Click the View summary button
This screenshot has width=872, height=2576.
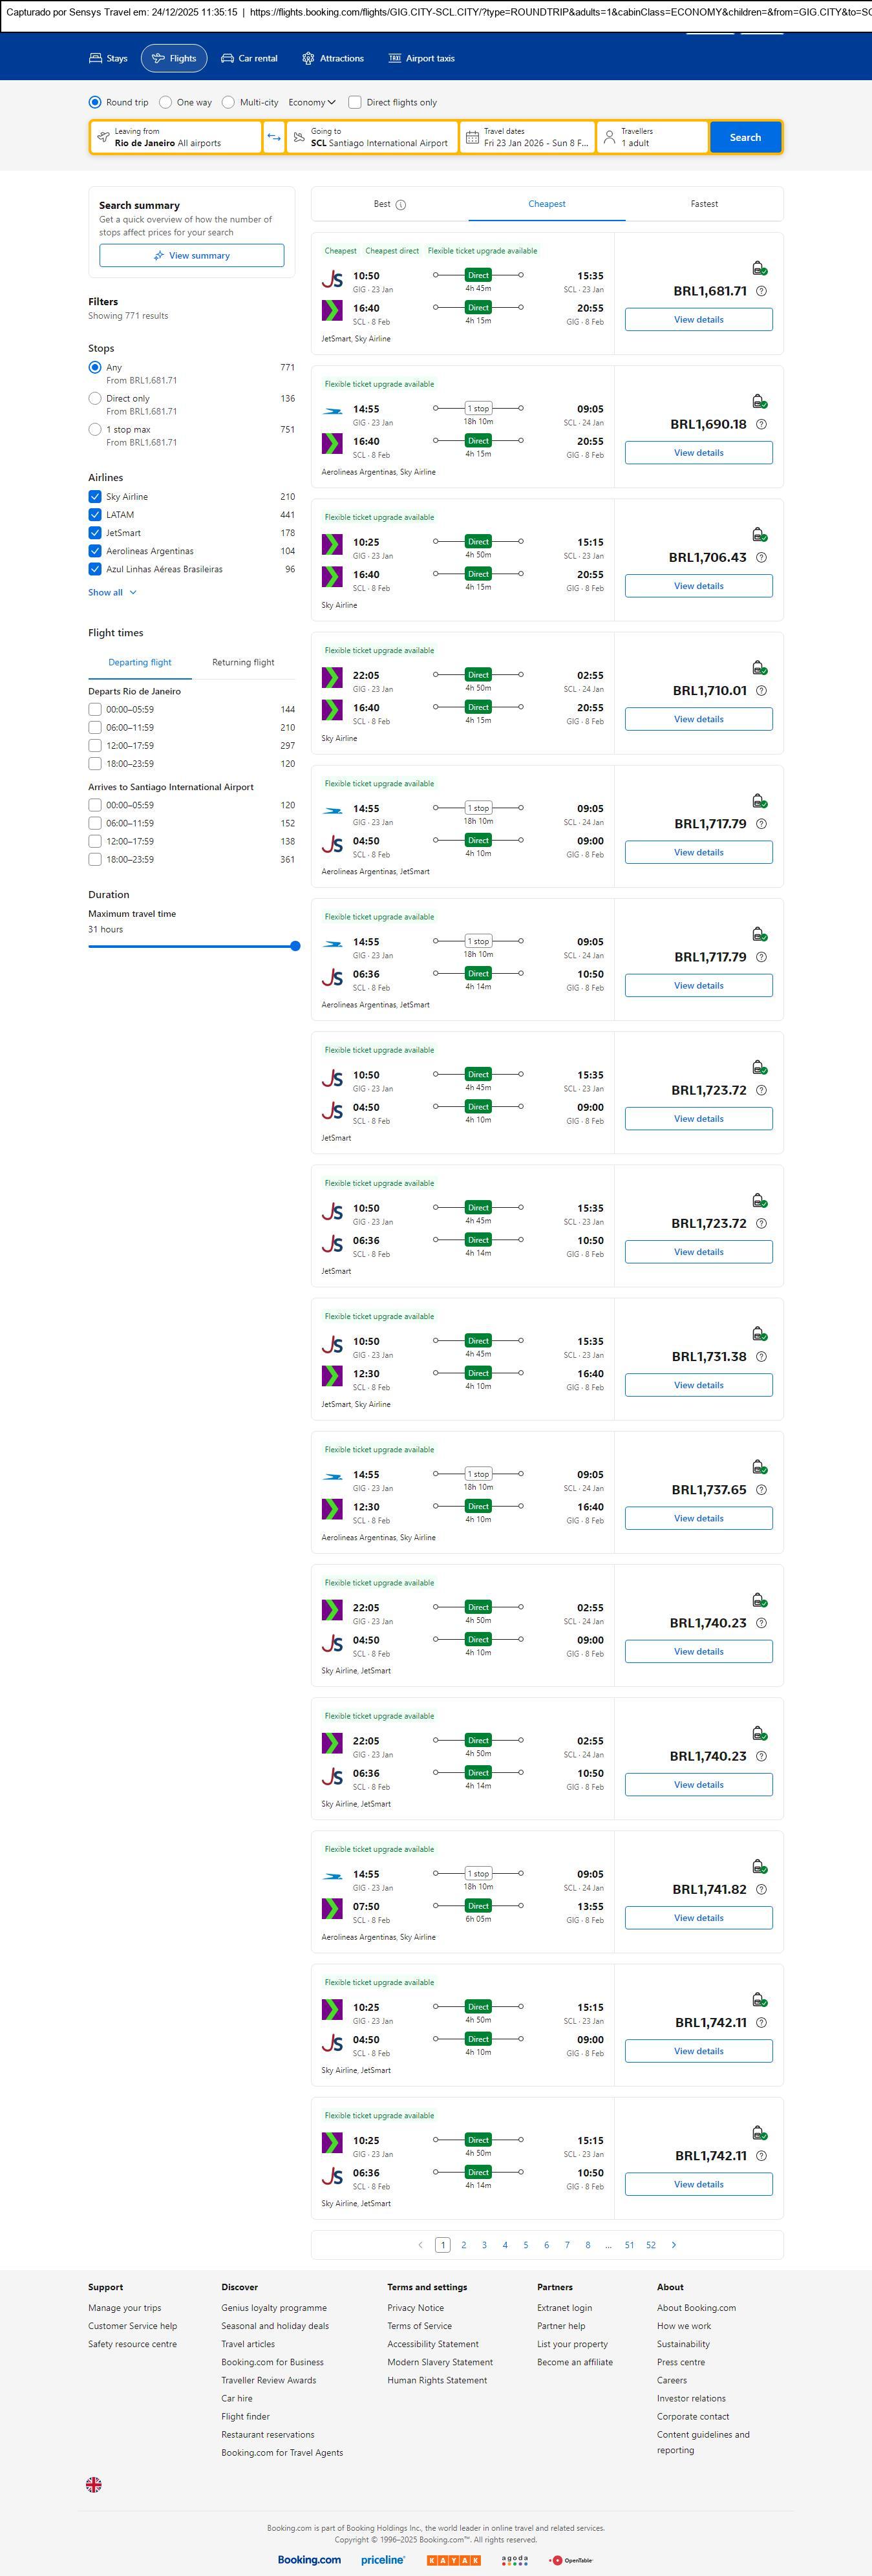pyautogui.click(x=191, y=256)
